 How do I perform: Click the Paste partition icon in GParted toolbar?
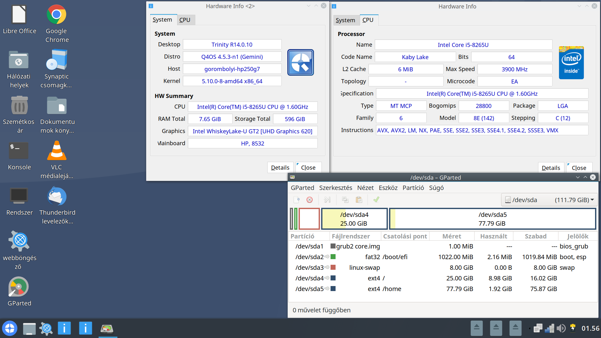359,200
